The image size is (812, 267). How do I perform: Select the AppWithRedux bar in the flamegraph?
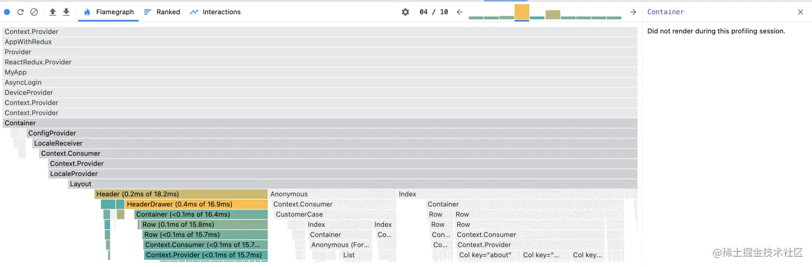(320, 42)
